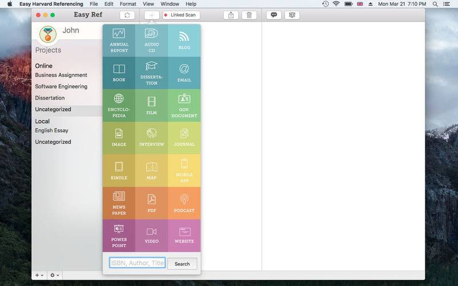
Task: Click the plus add reference button
Action: (x=152, y=15)
